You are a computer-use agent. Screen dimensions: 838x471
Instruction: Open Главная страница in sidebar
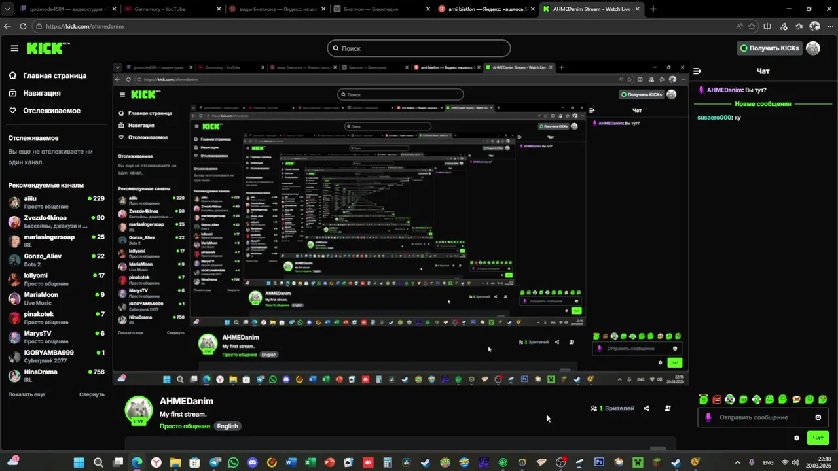(x=47, y=75)
